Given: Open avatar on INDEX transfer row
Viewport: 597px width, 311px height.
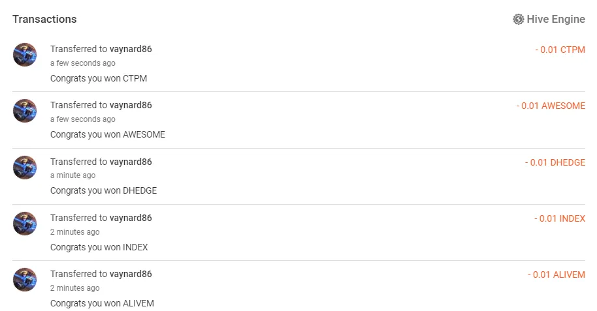Looking at the screenshot, I should tap(25, 224).
